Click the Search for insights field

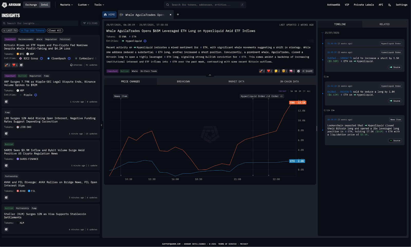tap(40, 23)
